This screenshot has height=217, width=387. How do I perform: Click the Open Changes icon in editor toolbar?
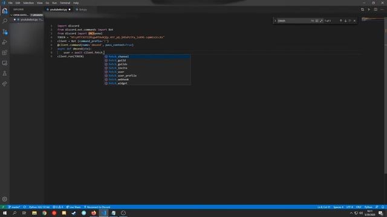(x=362, y=10)
